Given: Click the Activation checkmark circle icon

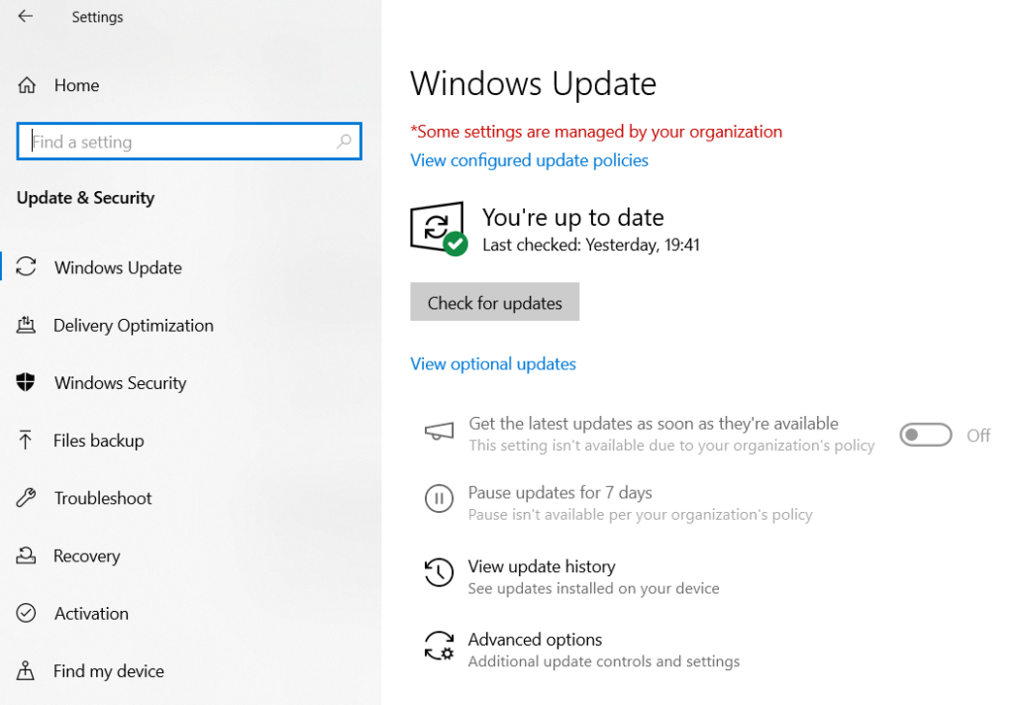Looking at the screenshot, I should tap(26, 613).
